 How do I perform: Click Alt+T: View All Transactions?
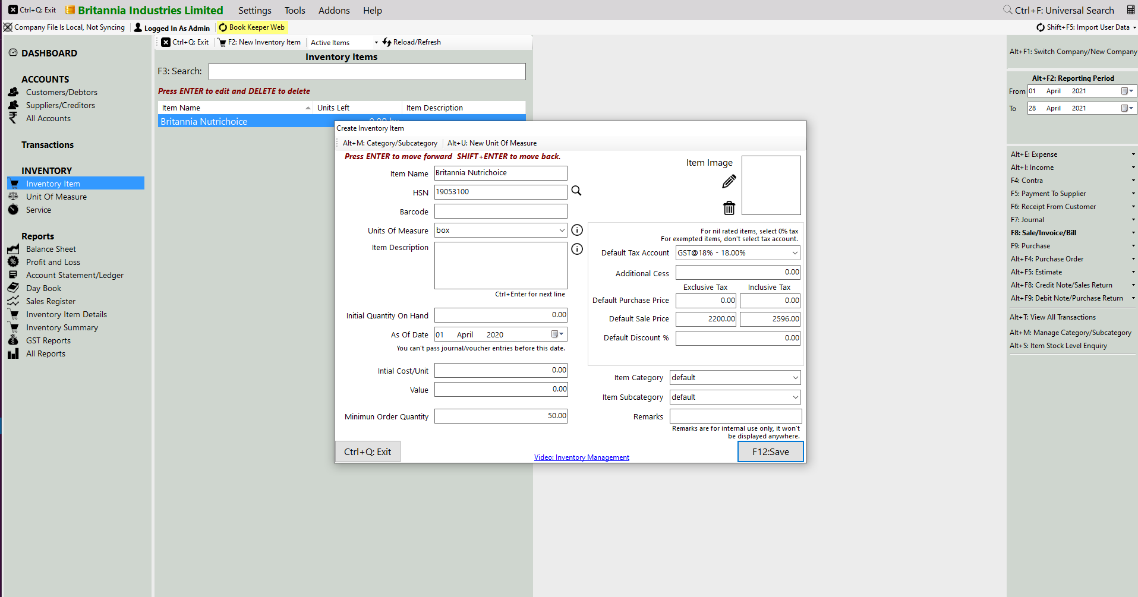coord(1053,317)
